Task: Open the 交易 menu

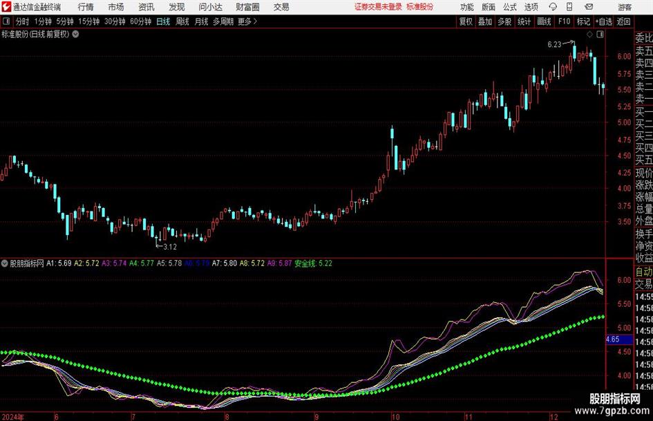Action: (281, 7)
